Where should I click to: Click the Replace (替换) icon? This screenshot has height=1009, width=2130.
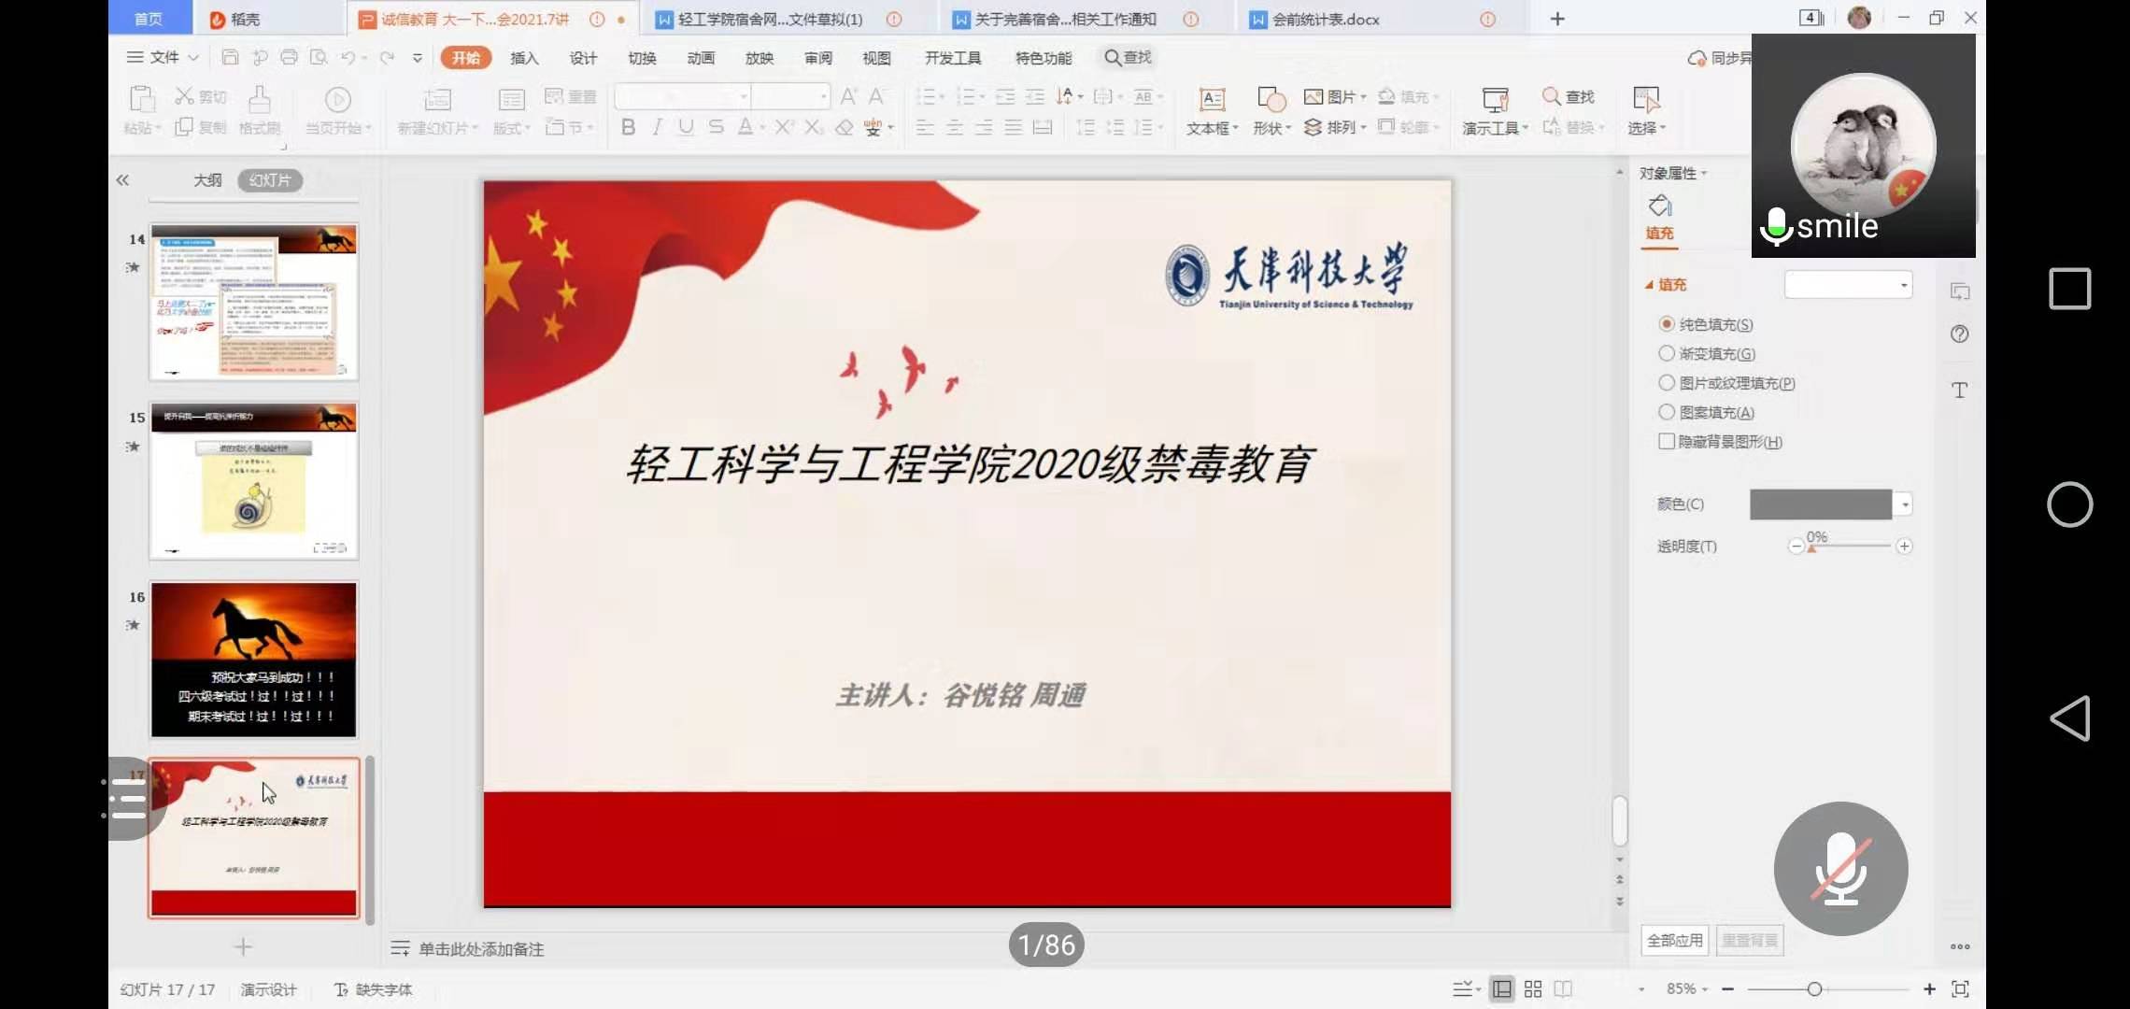pyautogui.click(x=1552, y=127)
